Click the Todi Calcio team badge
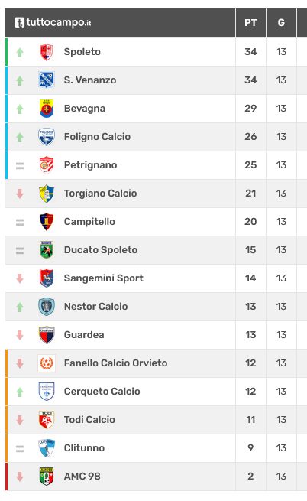Image resolution: width=307 pixels, height=501 pixels. 47,419
